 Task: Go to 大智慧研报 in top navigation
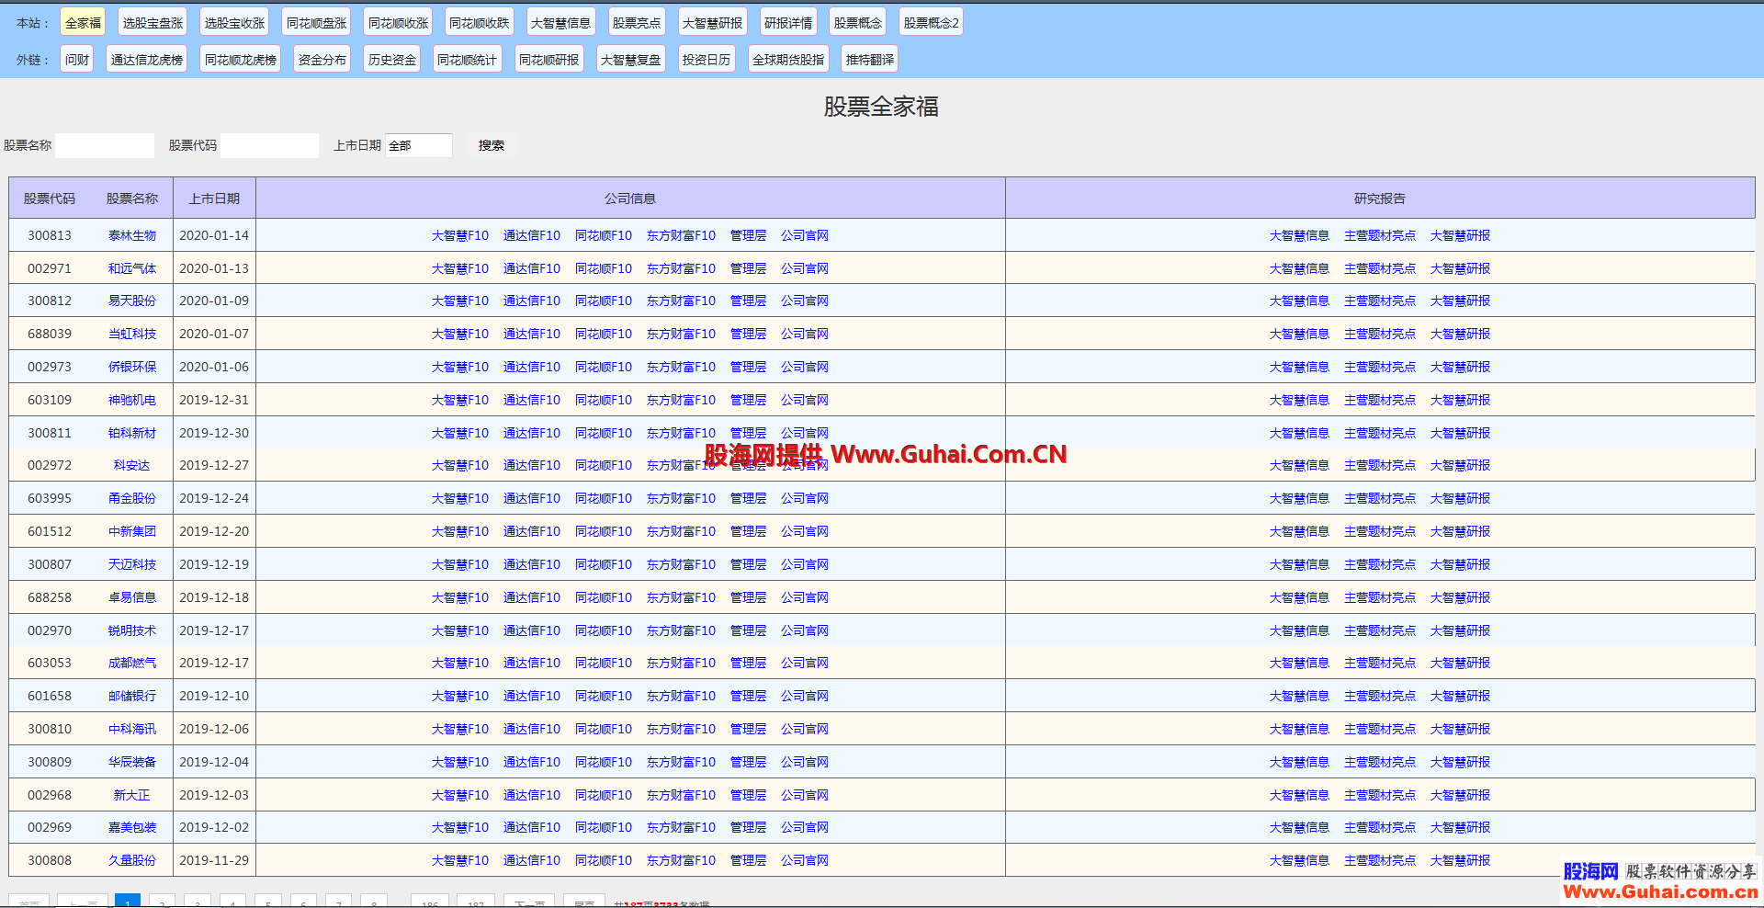click(712, 23)
